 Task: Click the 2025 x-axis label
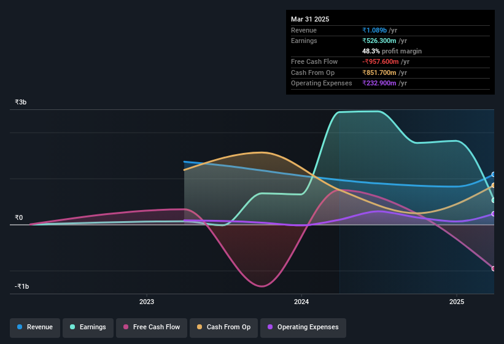click(x=457, y=302)
